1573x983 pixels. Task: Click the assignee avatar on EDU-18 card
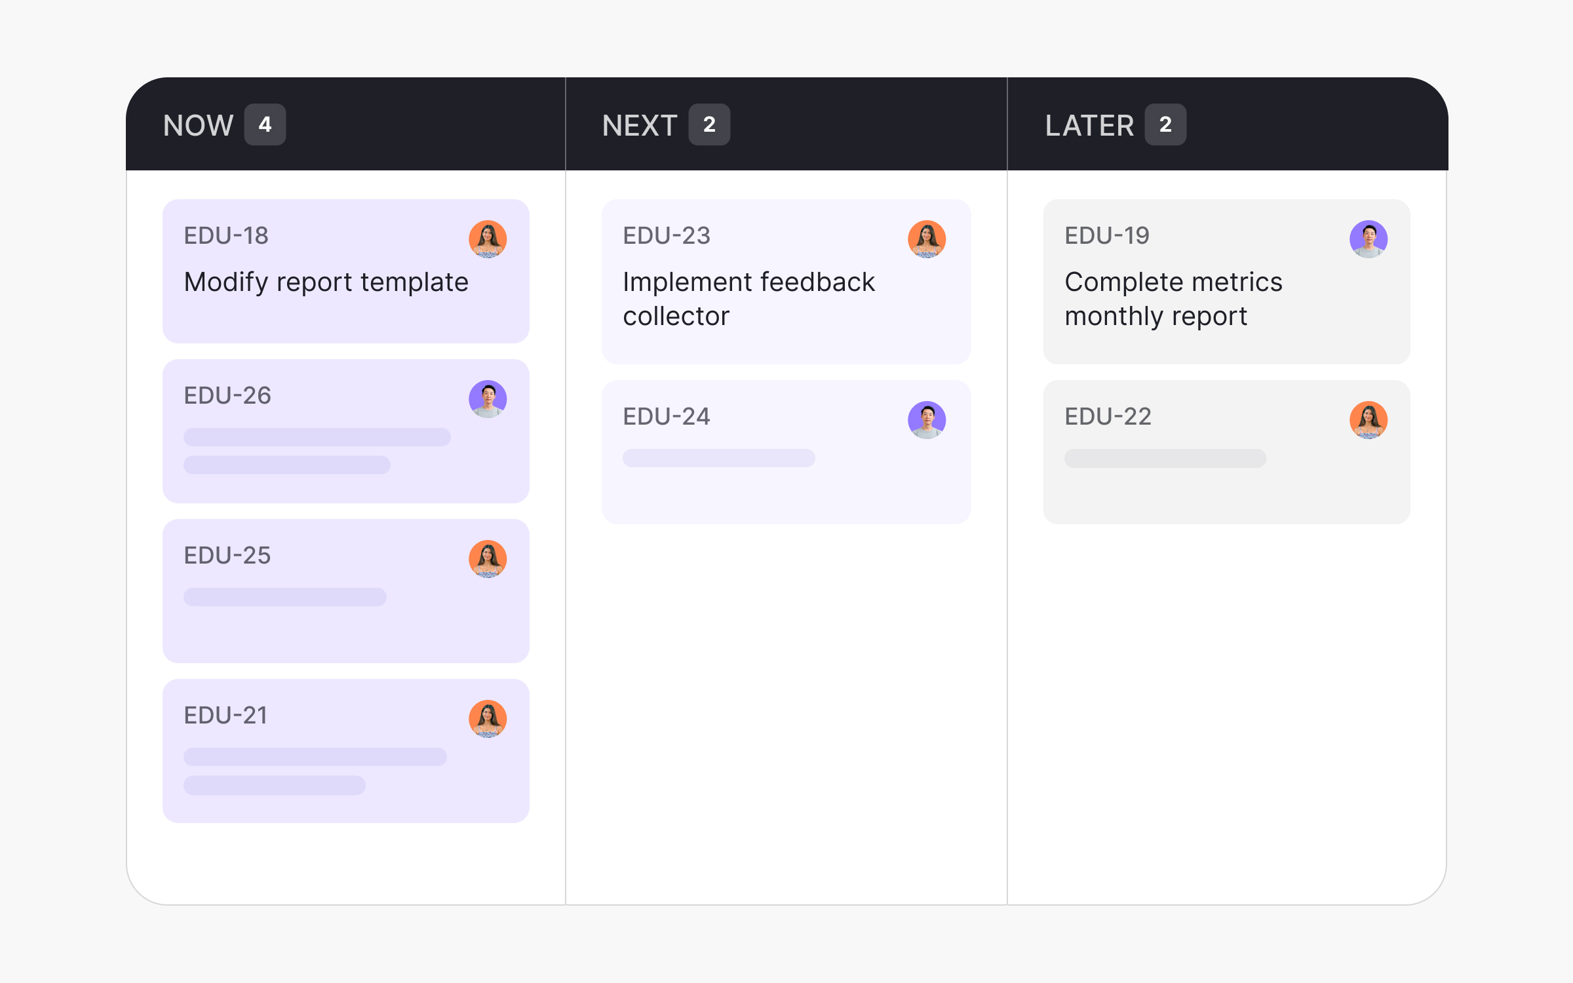click(x=488, y=239)
